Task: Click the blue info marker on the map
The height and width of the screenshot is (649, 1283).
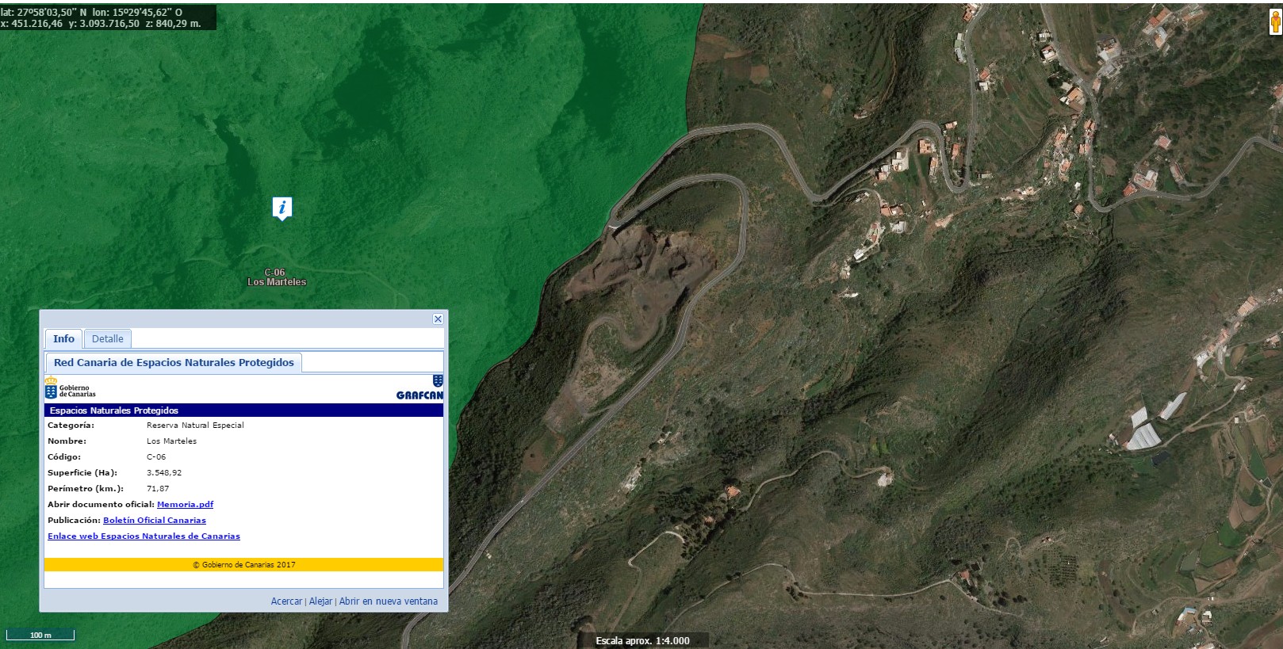Action: (x=282, y=208)
